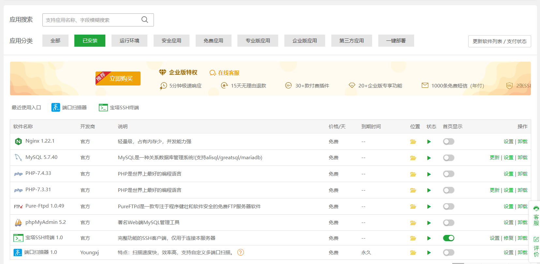Focus the 应用搜索 search input field
Image resolution: width=540 pixels, height=264 pixels.
pyautogui.click(x=98, y=20)
